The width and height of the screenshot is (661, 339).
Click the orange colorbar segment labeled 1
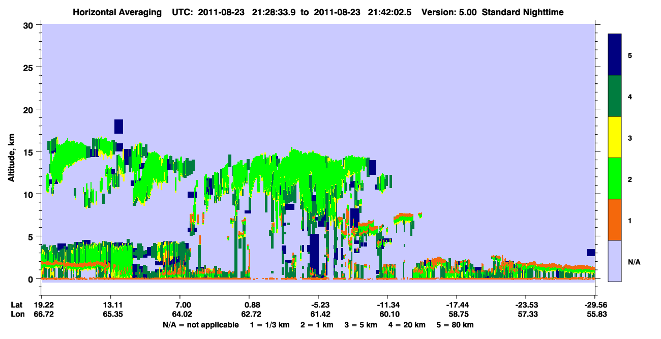[x=615, y=220]
